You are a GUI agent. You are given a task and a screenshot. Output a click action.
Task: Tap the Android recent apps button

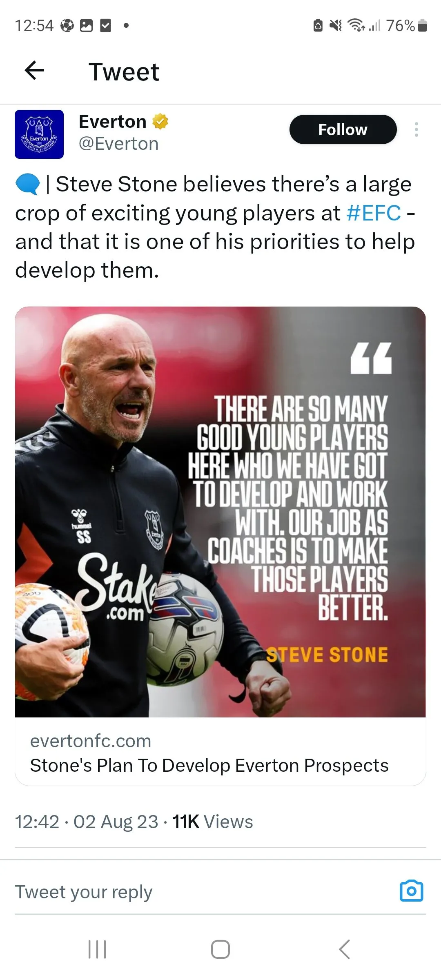[x=97, y=949]
